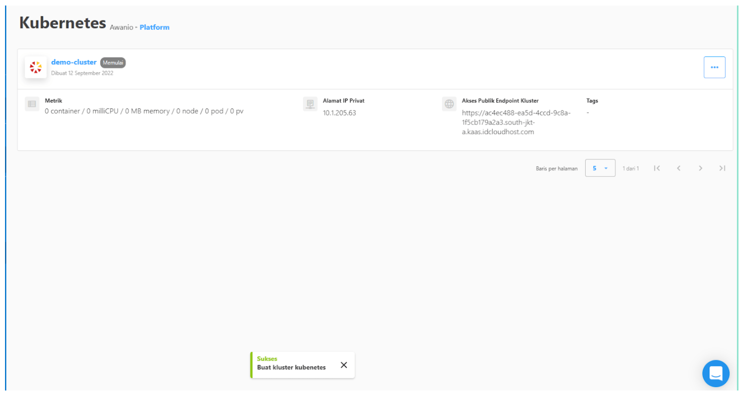Click the private IP address network icon

coord(310,104)
